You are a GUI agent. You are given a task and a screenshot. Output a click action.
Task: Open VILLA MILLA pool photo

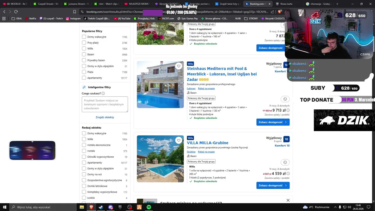(x=160, y=159)
